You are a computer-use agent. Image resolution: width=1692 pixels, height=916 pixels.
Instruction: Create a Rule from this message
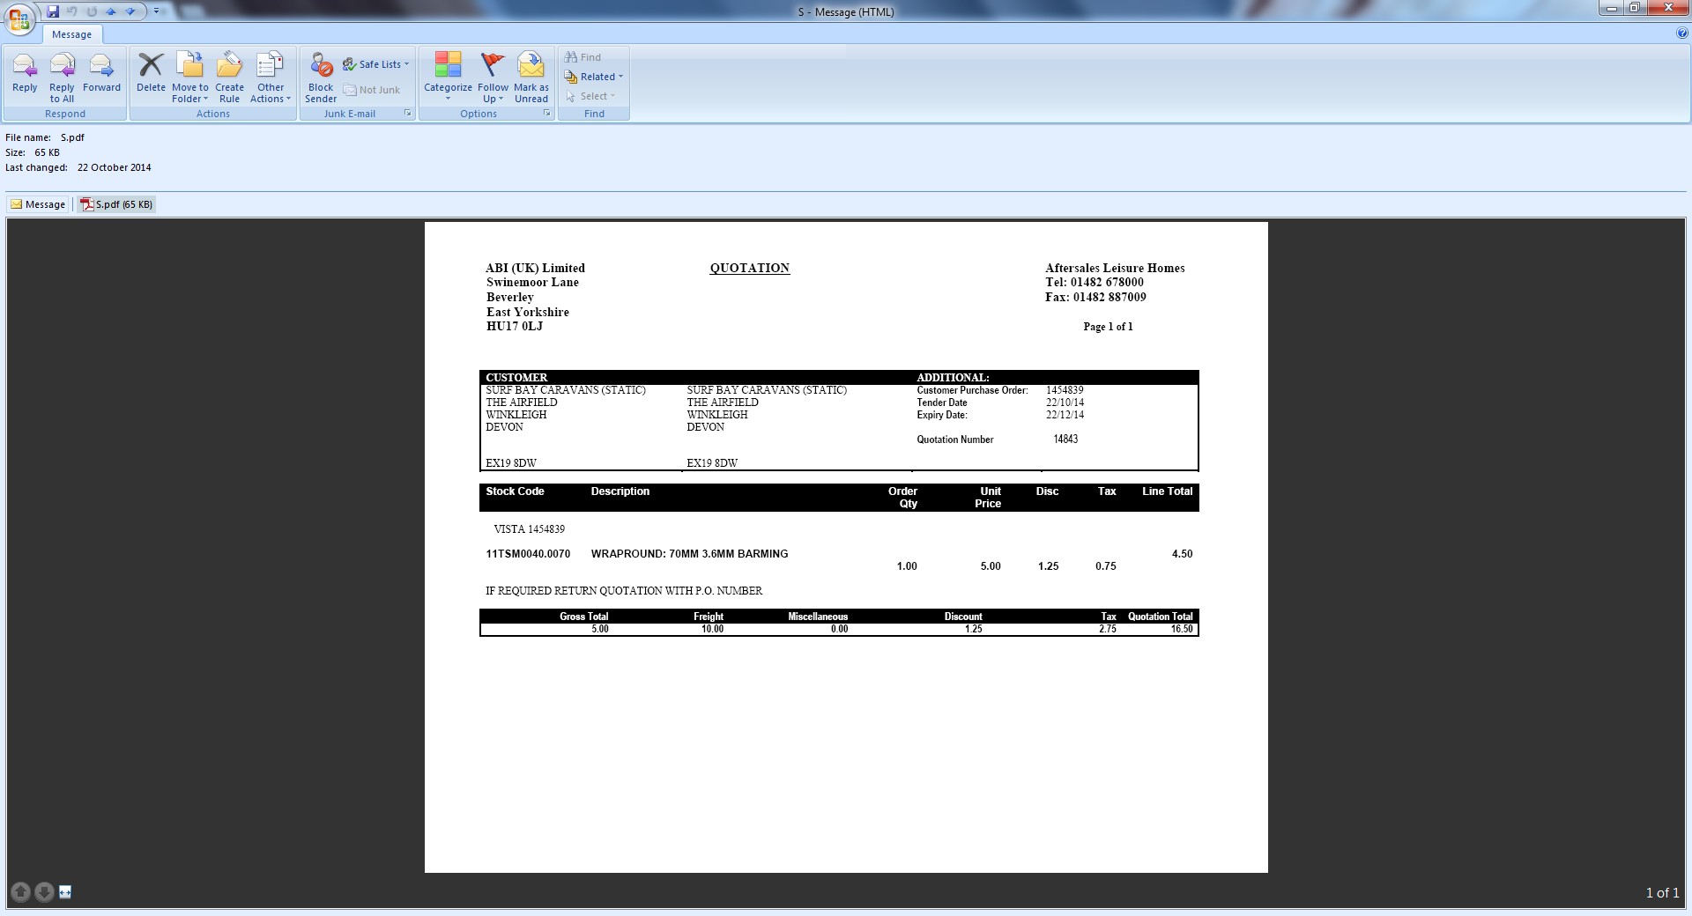[x=229, y=77]
